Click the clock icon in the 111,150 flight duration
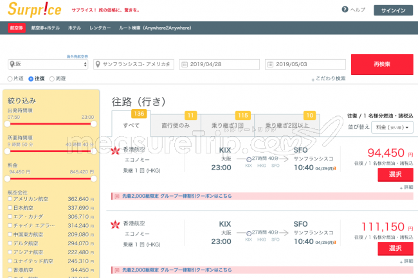 [249, 233]
